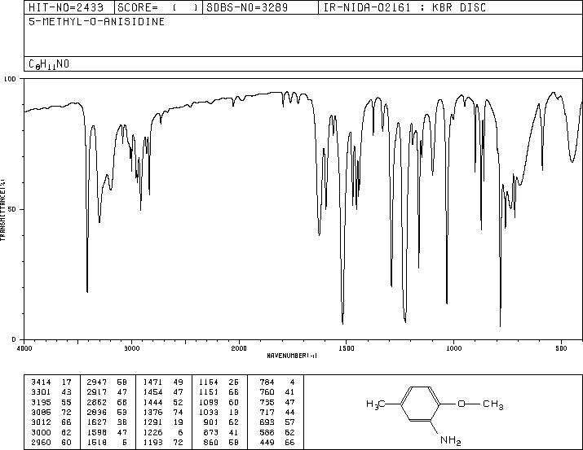Image resolution: width=583 pixels, height=450 pixels.
Task: Select the 3414 peak entry in table
Action: click(51, 382)
